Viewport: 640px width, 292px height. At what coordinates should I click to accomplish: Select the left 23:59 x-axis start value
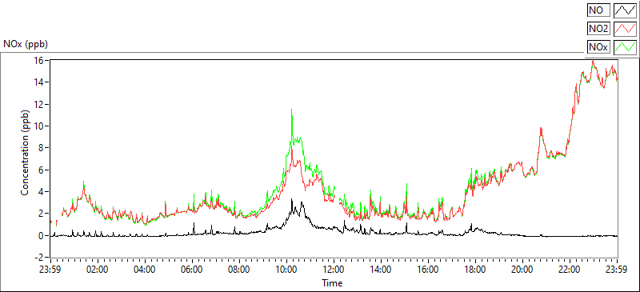[50, 269]
